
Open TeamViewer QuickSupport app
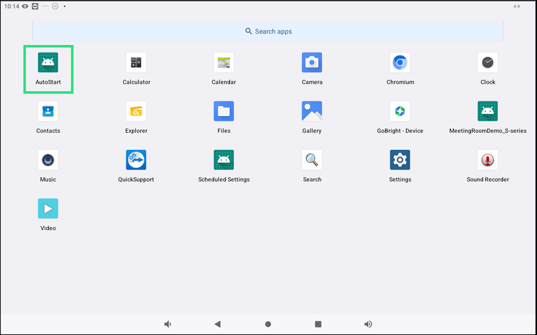136,160
